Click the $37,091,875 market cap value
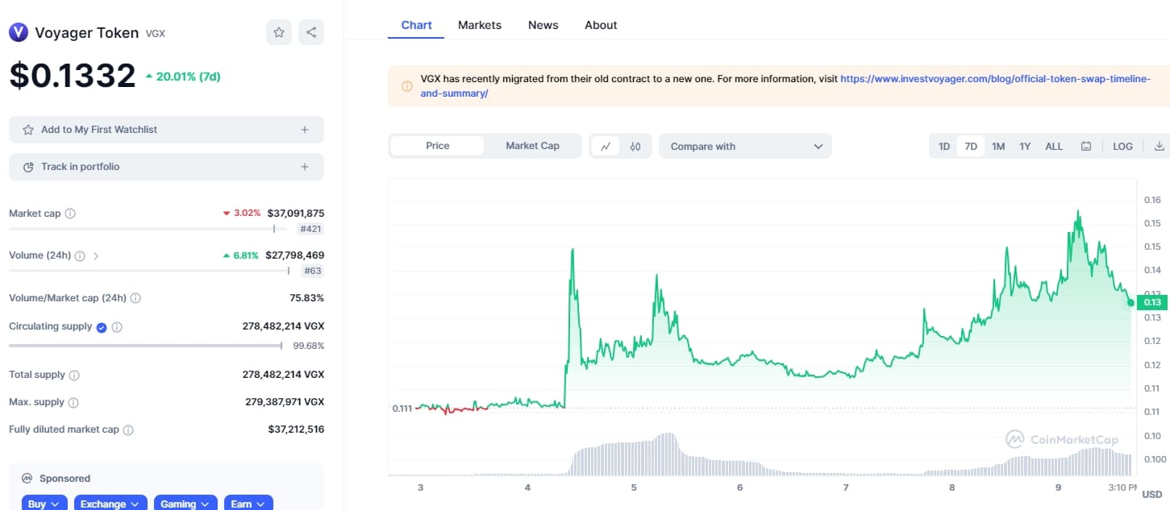This screenshot has height=510, width=1170. 296,214
